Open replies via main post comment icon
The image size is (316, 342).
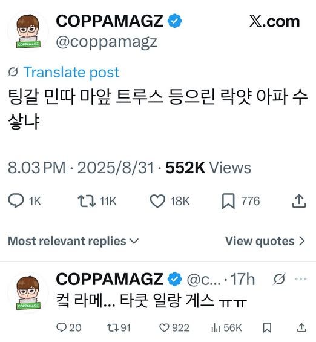coord(16,201)
